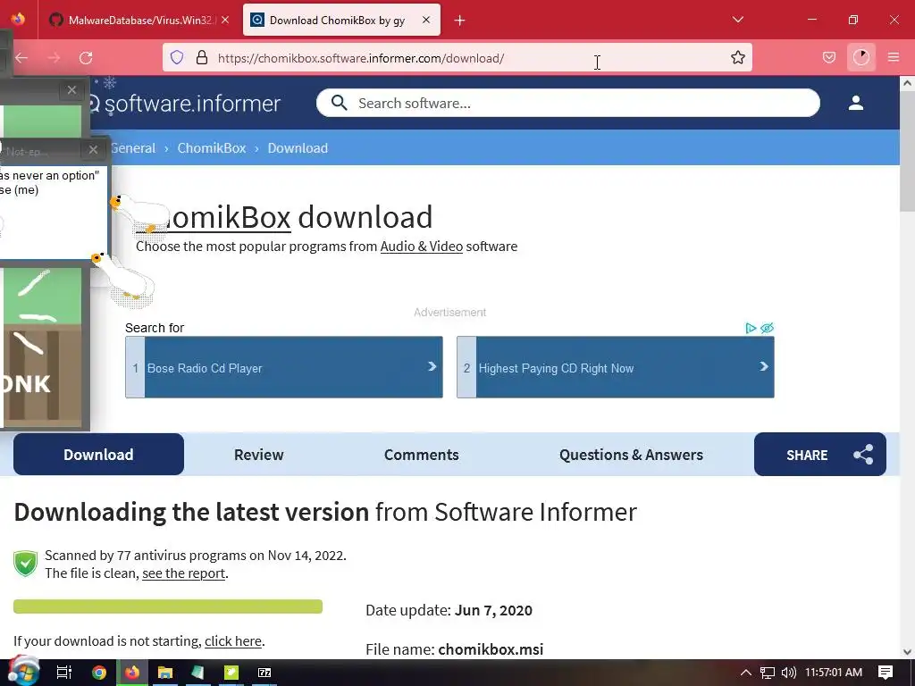Go back to the previous page
The image size is (915, 686).
pyautogui.click(x=21, y=58)
